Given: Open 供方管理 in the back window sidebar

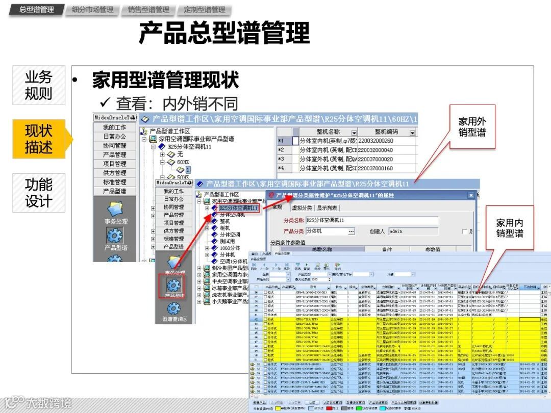Looking at the screenshot, I should point(115,173).
